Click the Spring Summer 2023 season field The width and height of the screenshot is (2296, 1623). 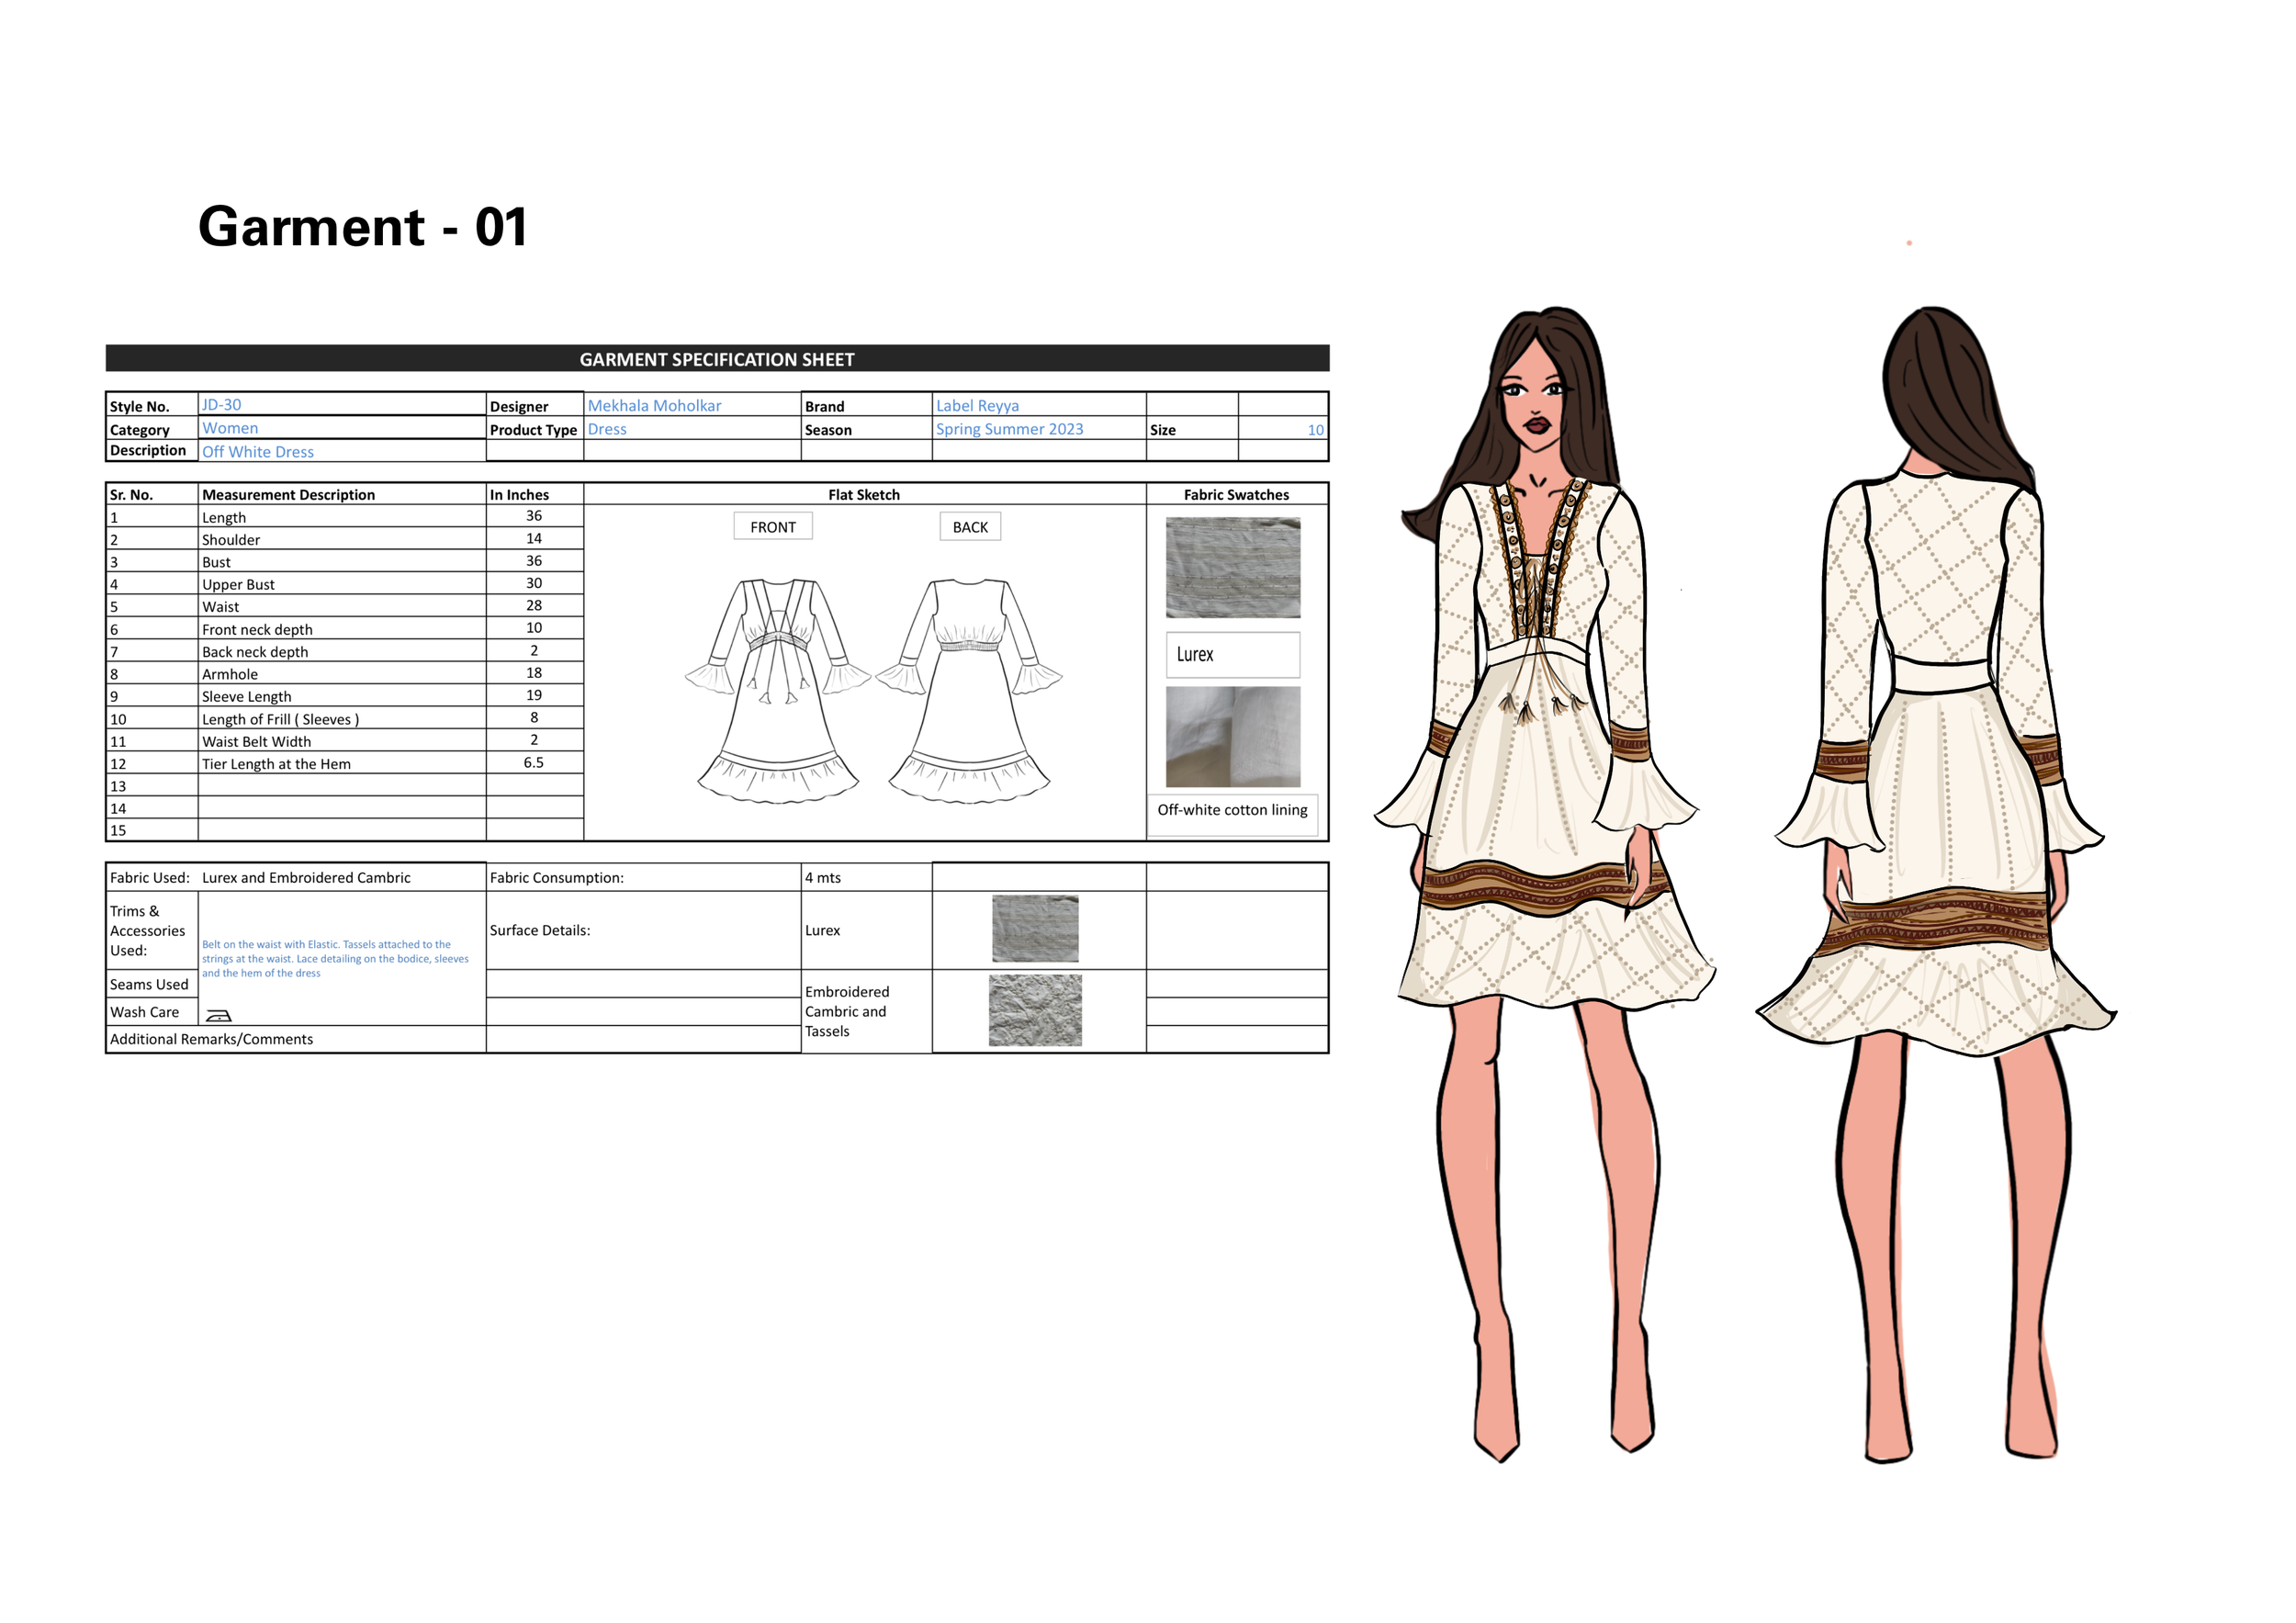tap(1008, 429)
